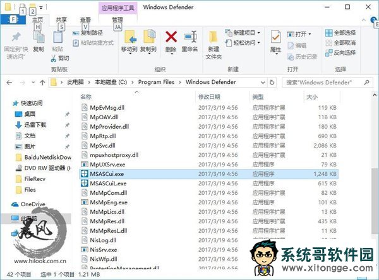Click History (历史记录) ribbon button
This screenshot has height=280, width=379.
click(302, 57)
